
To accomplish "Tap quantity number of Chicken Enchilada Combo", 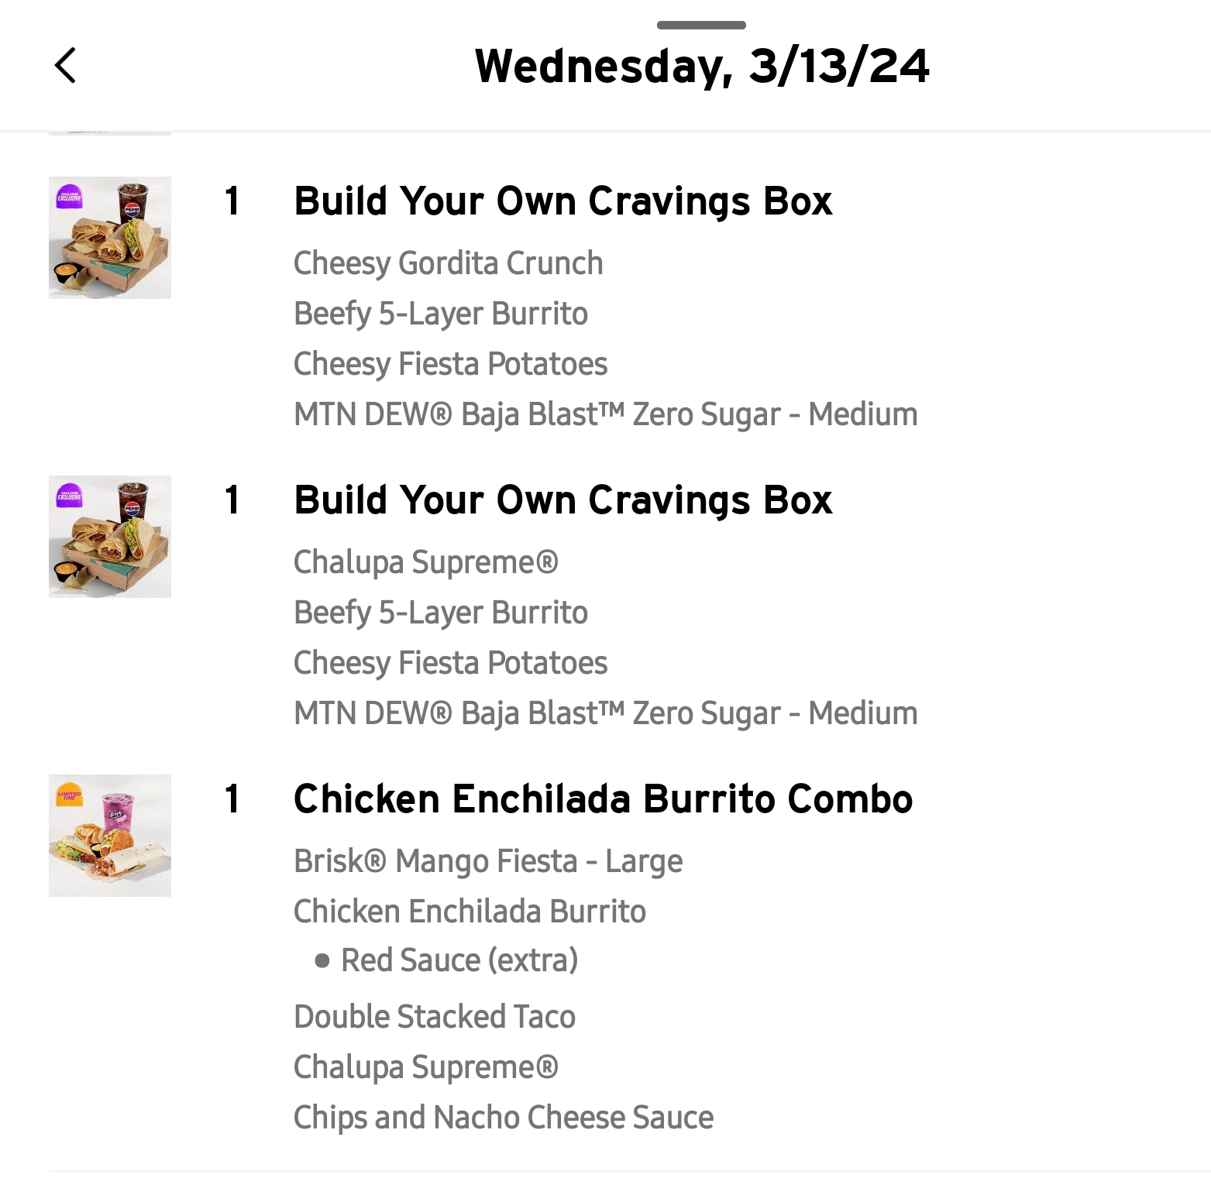I will 232,800.
